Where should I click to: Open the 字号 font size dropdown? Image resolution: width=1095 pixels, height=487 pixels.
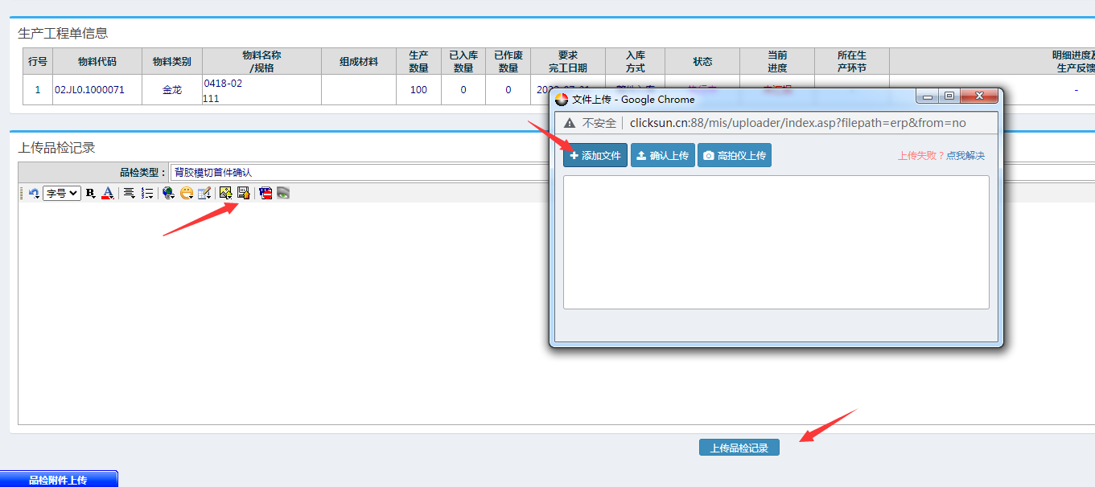(x=62, y=193)
